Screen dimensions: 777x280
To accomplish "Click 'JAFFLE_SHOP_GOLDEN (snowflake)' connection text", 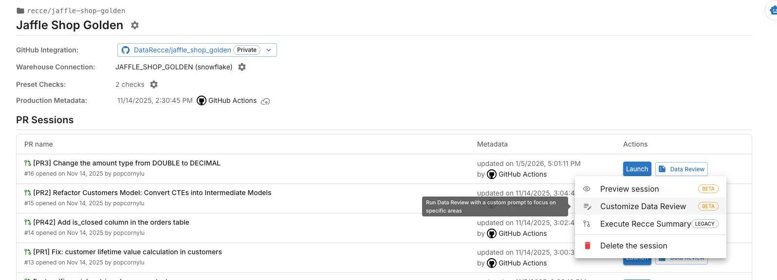I will pyautogui.click(x=174, y=67).
